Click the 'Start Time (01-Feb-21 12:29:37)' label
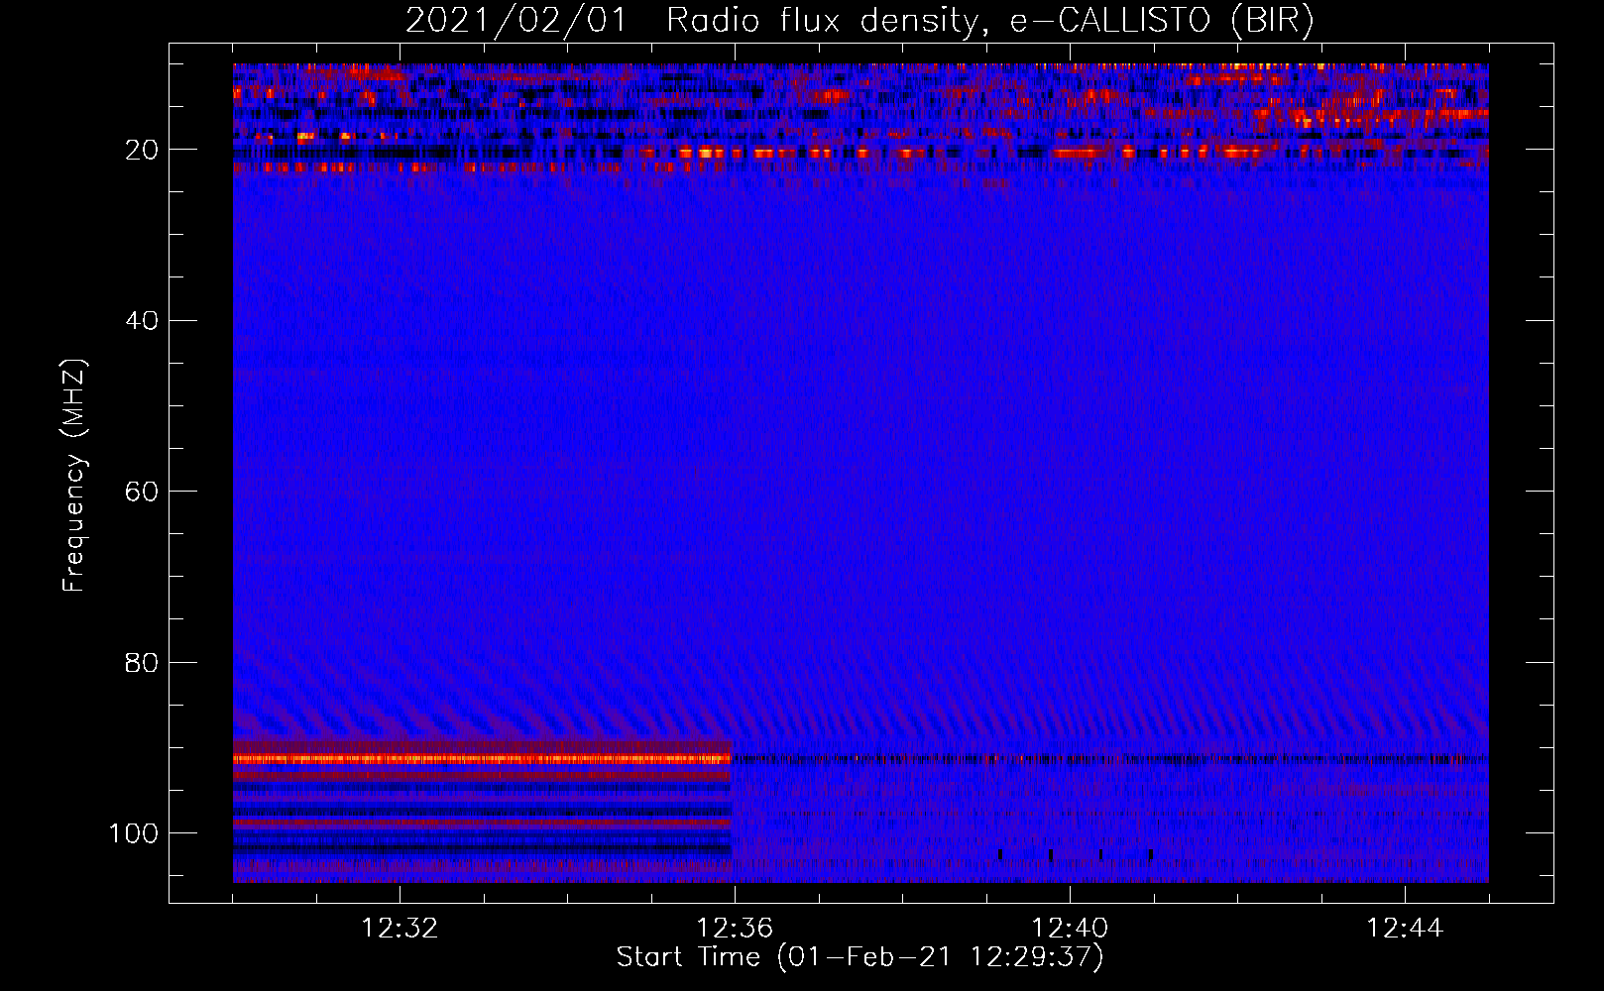The image size is (1604, 991). [x=859, y=957]
